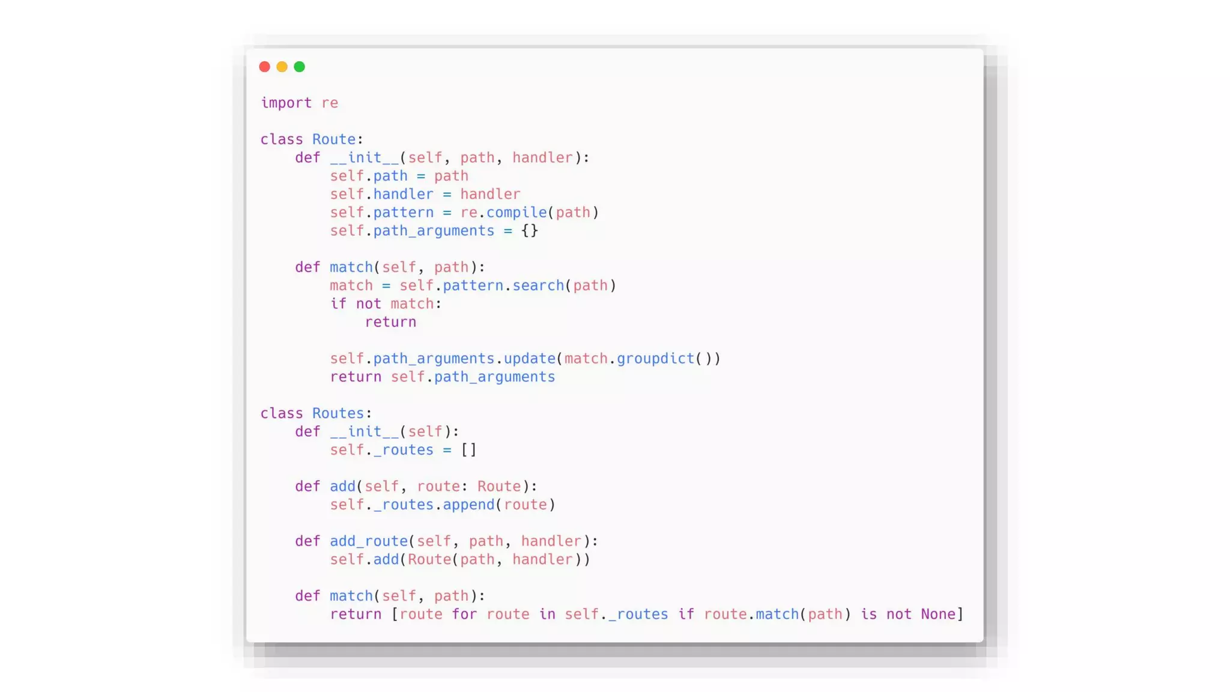This screenshot has height=692, width=1230.
Task: Click the bare 'return' statement
Action: tap(390, 322)
